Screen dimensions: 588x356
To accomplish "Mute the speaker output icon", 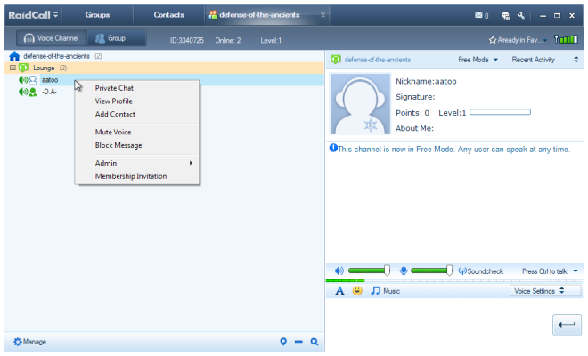I will pos(339,271).
